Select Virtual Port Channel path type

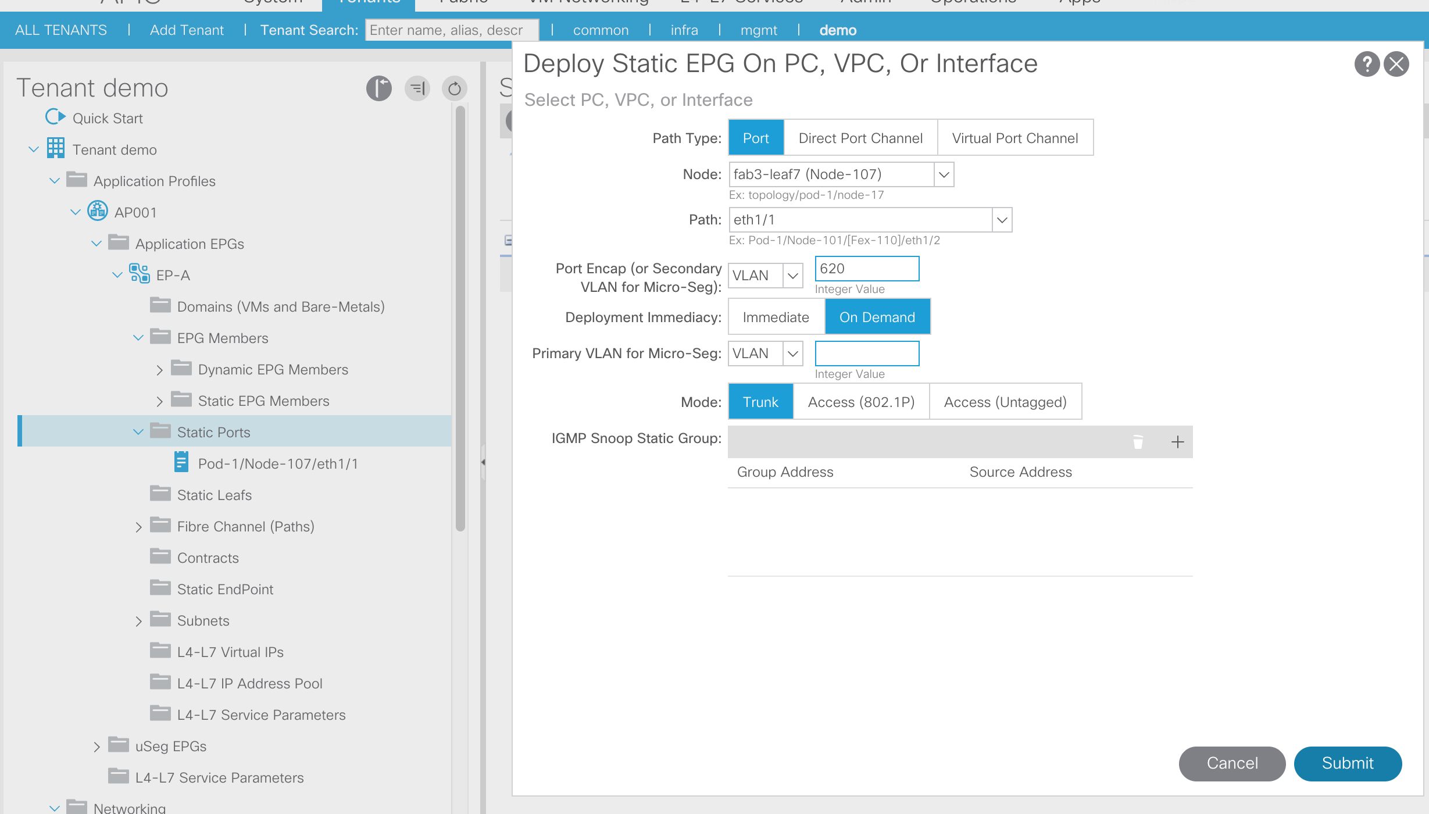pyautogui.click(x=1014, y=138)
